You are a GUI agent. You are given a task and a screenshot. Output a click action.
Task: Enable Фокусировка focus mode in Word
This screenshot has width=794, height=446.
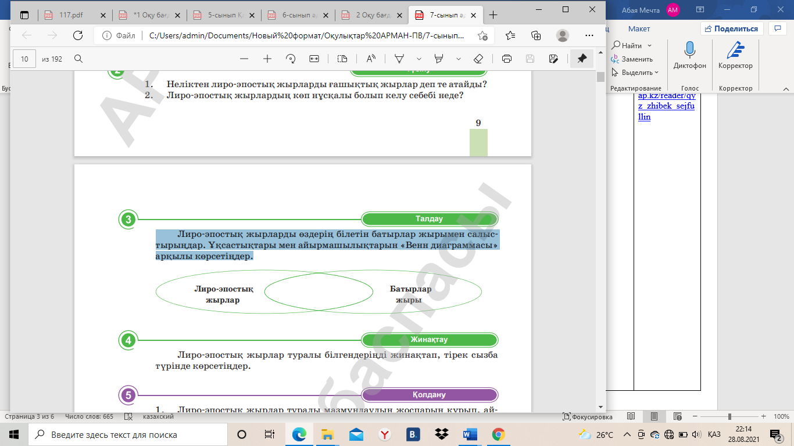588,416
